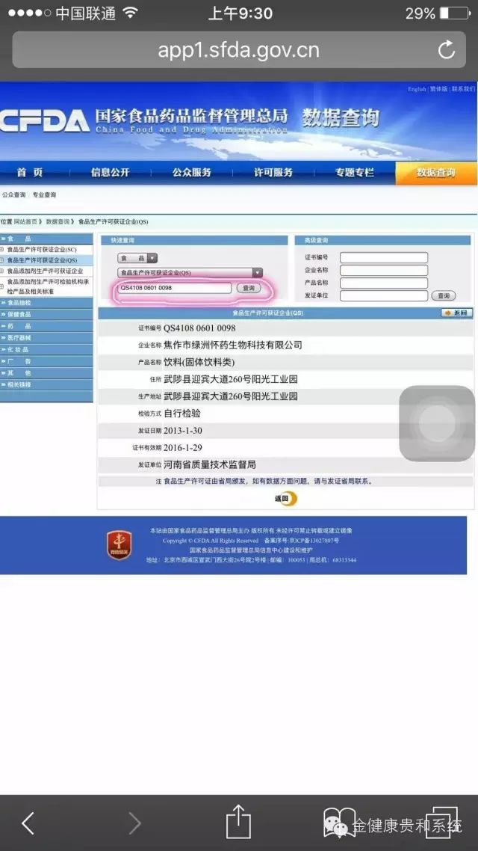
Task: Select 食品生产许可获证企业(QS) in sidebar
Action: coord(42,260)
